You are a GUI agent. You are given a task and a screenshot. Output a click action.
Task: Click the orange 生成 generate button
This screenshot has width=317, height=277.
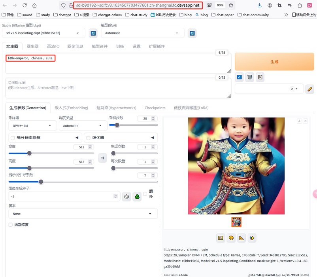[x=274, y=62]
